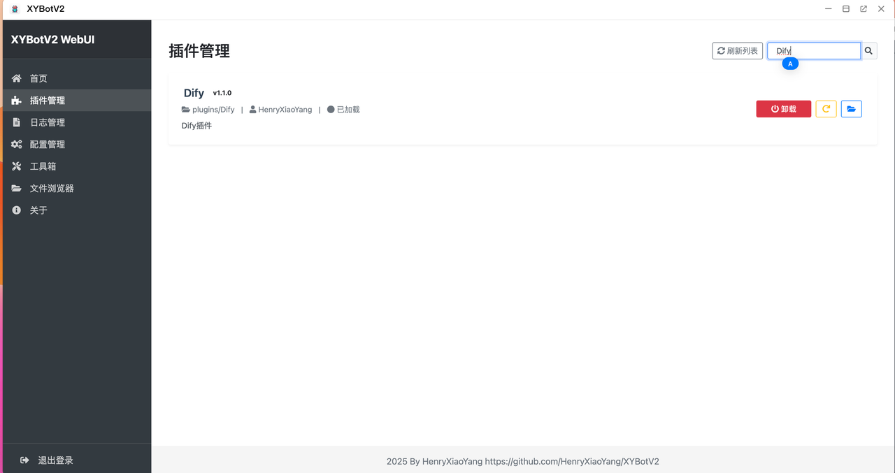Show the 关于 about page
This screenshot has width=895, height=473.
coord(38,210)
